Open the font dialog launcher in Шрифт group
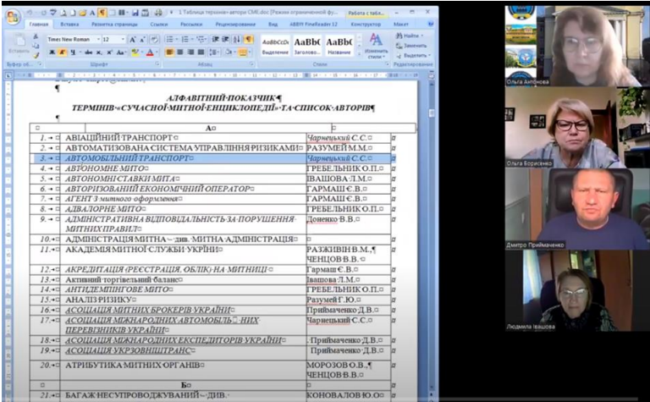 point(157,63)
